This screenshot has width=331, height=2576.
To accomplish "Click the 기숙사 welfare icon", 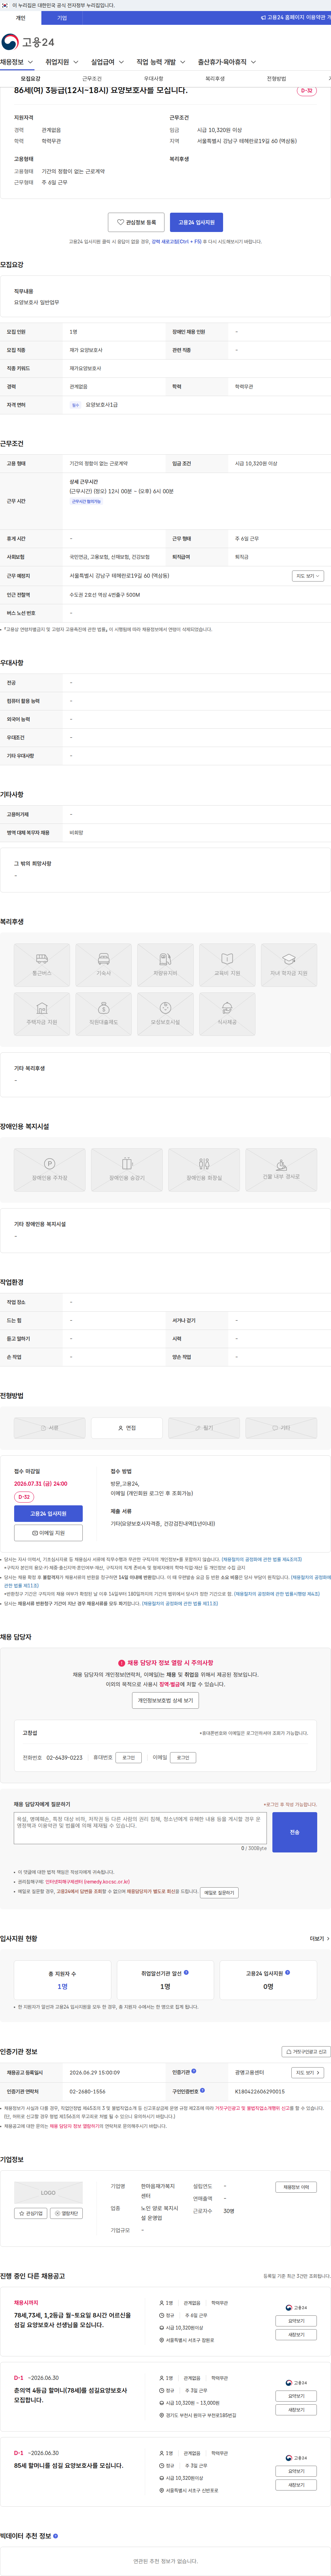I will point(104,964).
